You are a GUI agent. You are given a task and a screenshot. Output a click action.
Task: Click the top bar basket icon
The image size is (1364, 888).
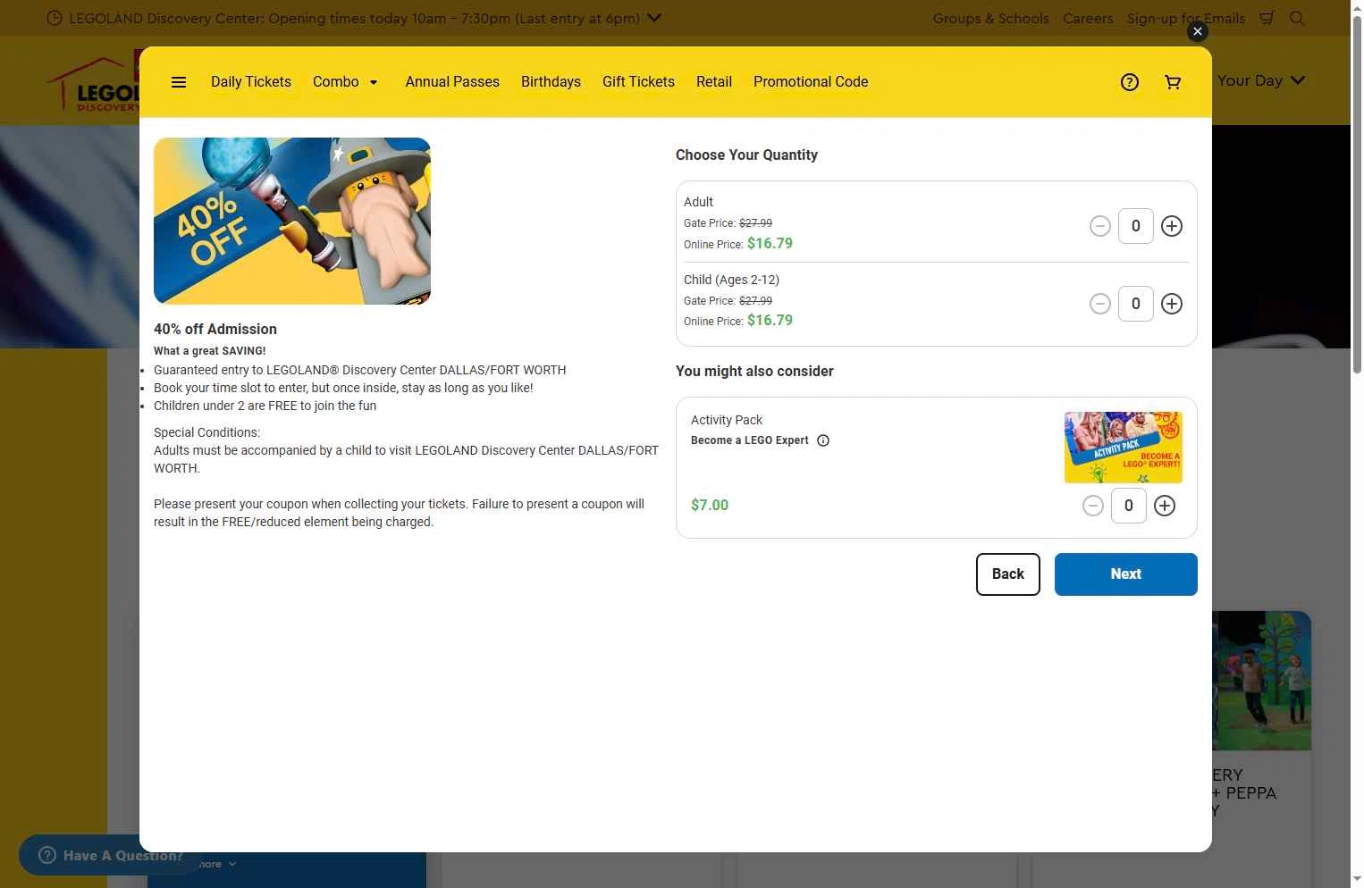1267,18
